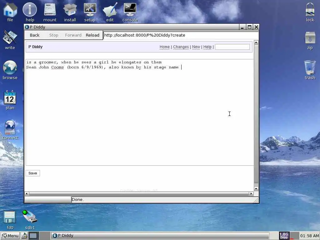Click the vertical scrollbar down arrow

pyautogui.click(x=256, y=188)
